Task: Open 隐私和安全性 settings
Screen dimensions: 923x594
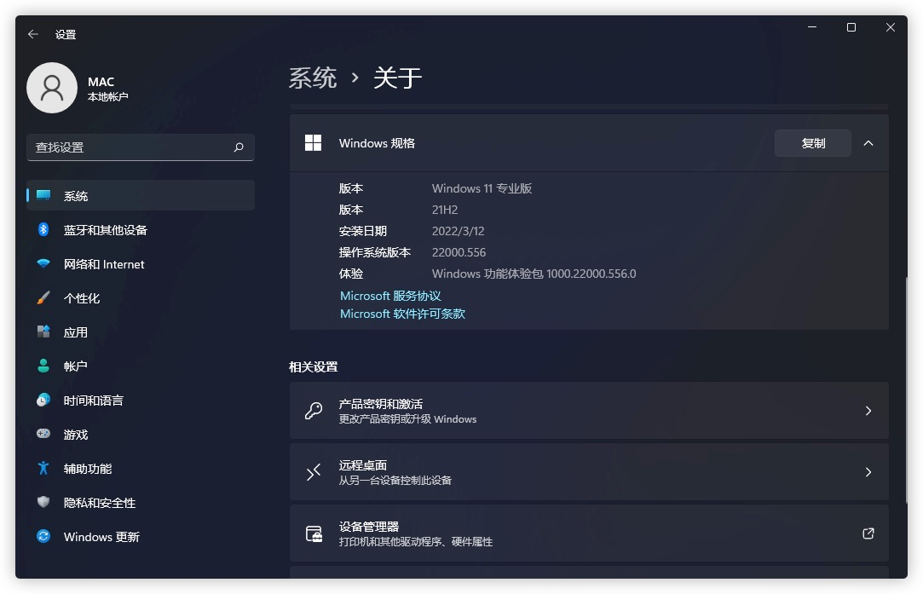Action: pyautogui.click(x=141, y=502)
